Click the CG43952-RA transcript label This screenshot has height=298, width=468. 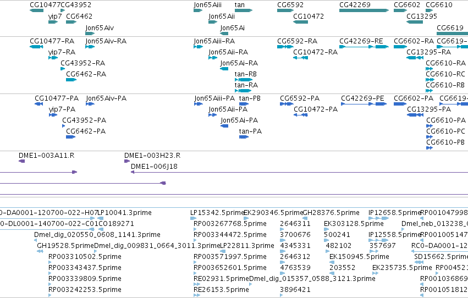(x=83, y=63)
